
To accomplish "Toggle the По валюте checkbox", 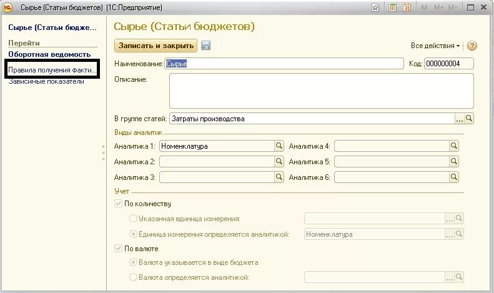I will (x=119, y=249).
